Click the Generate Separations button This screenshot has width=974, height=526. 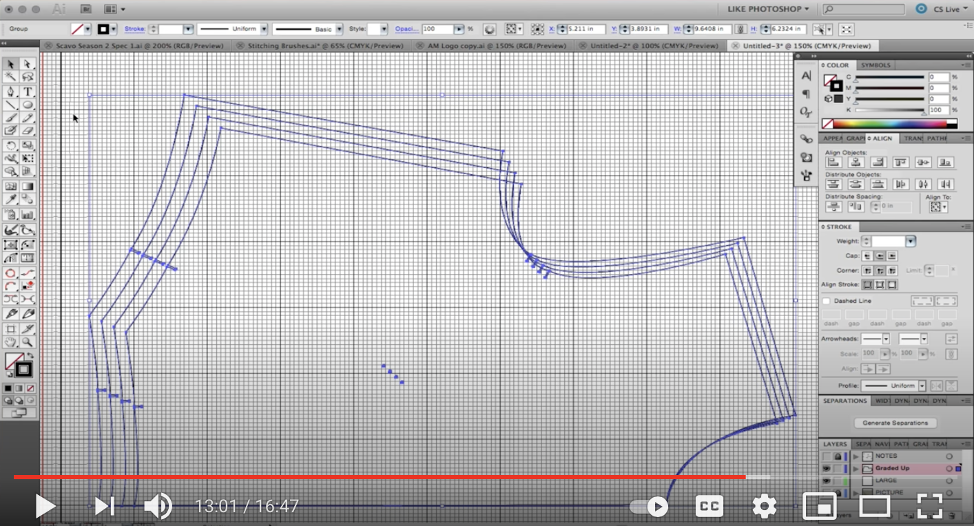[895, 423]
